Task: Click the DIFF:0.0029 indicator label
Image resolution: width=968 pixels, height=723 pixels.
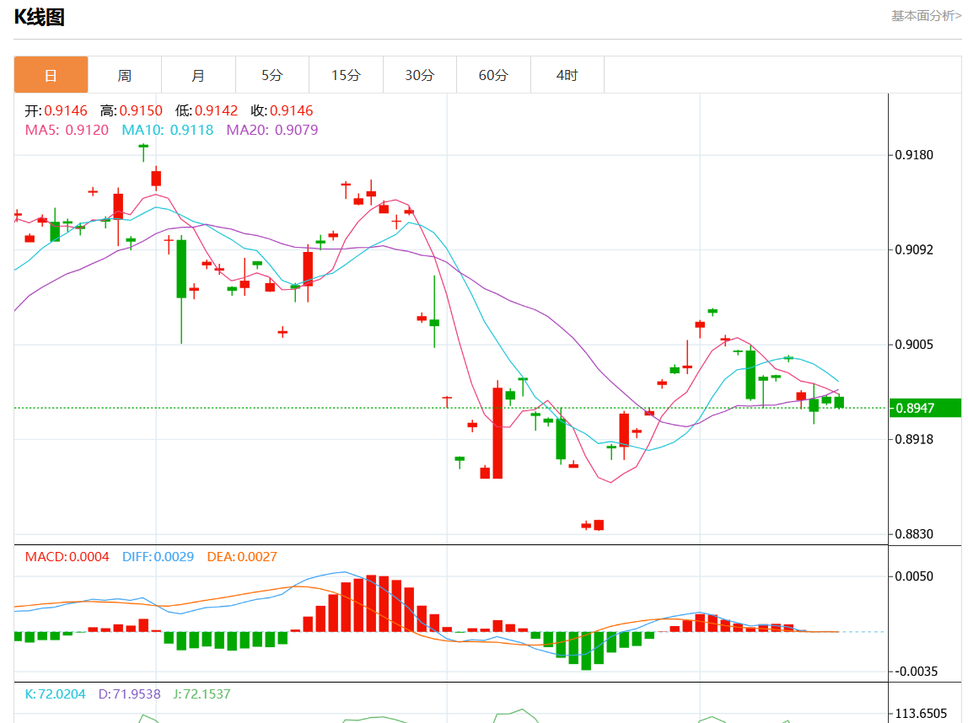Action: pos(158,557)
